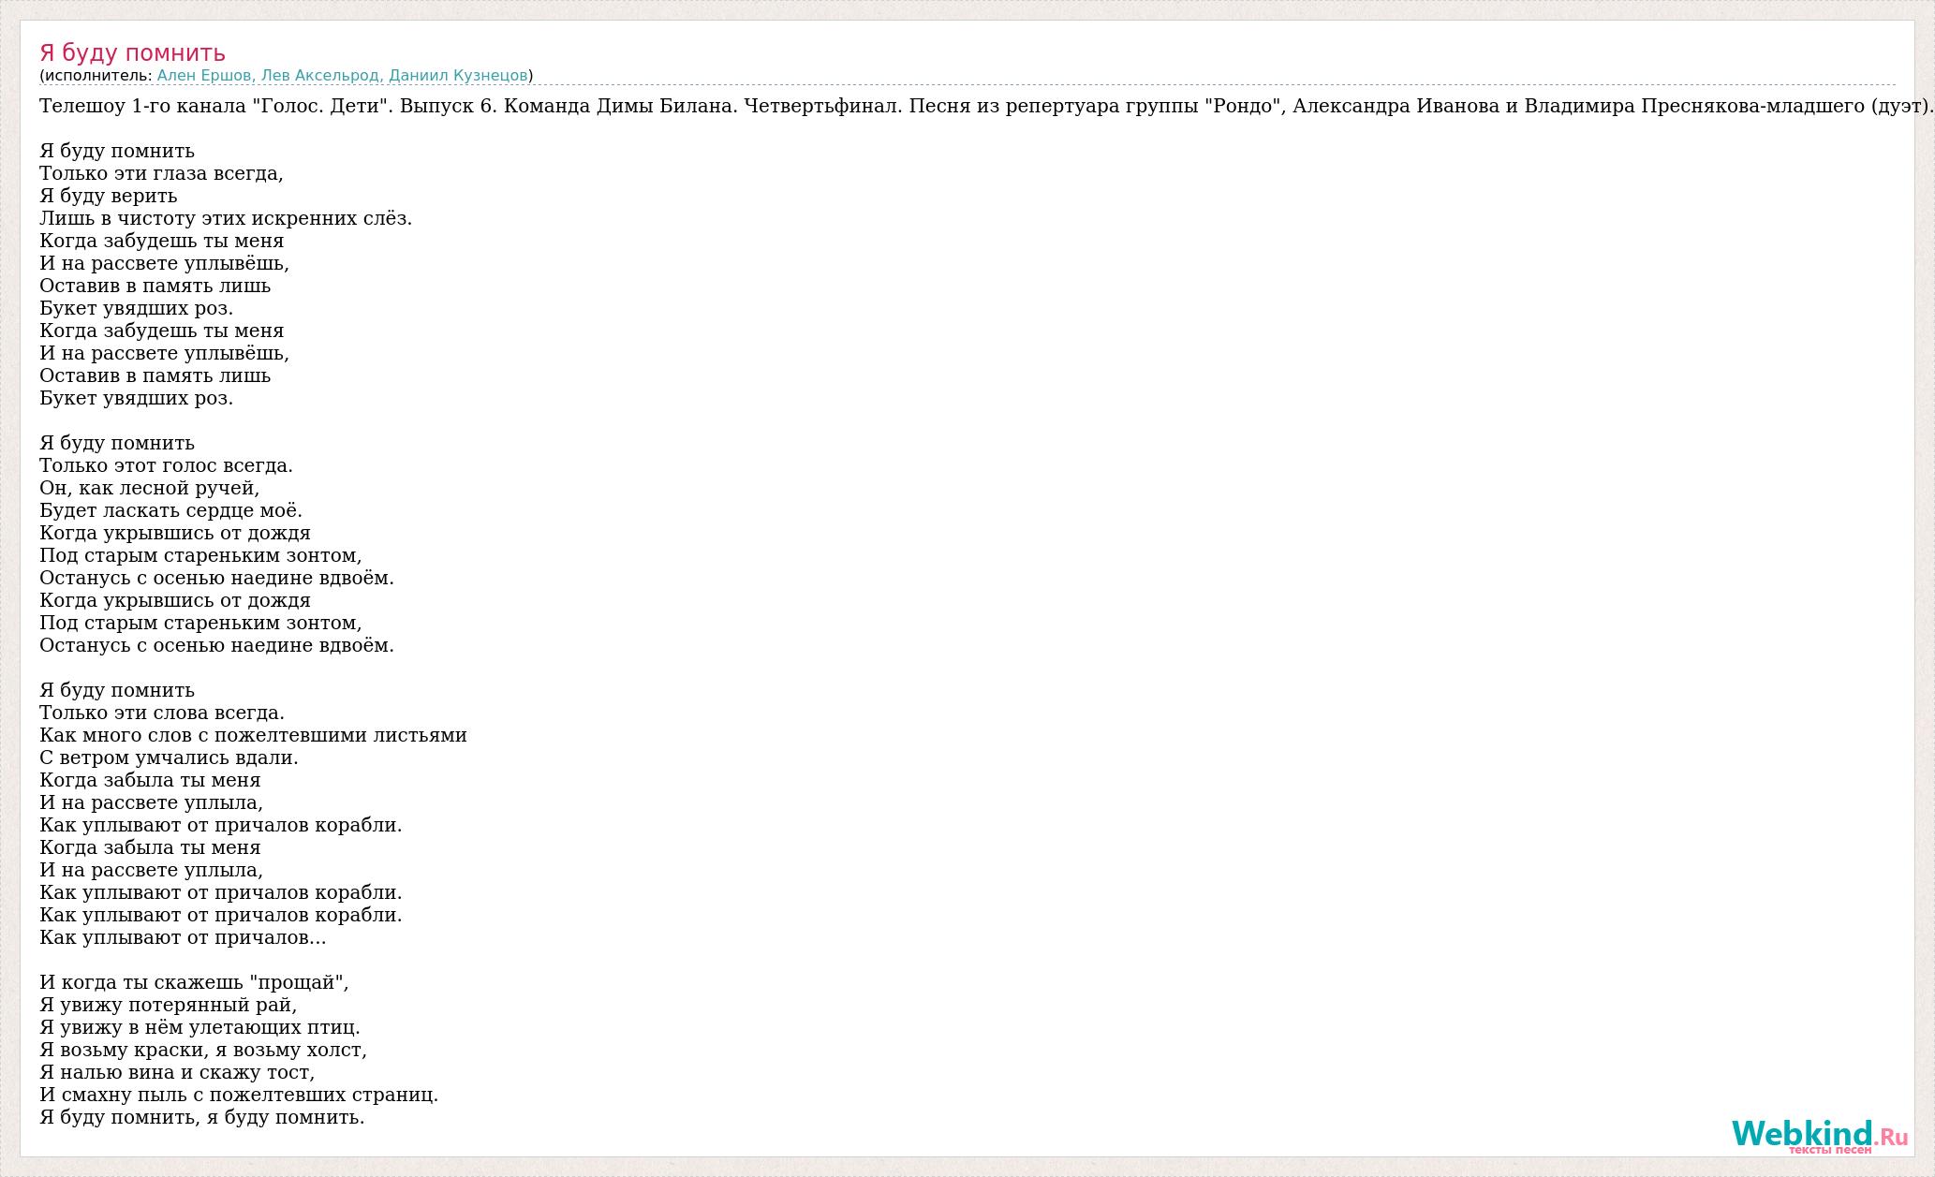Click line 'Только этот голос всегда.'
The image size is (1935, 1177).
(166, 465)
